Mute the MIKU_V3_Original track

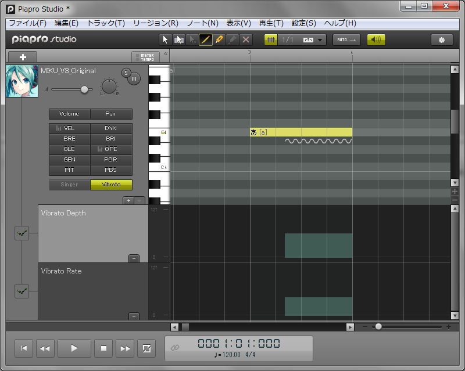(x=134, y=79)
